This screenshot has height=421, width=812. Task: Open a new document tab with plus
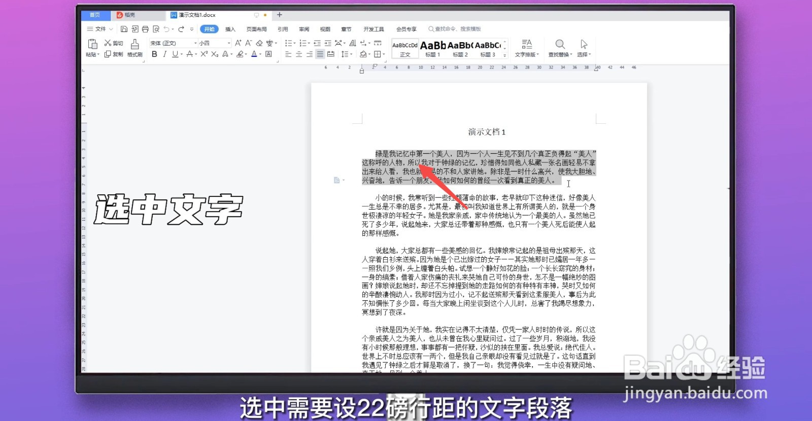pyautogui.click(x=279, y=15)
